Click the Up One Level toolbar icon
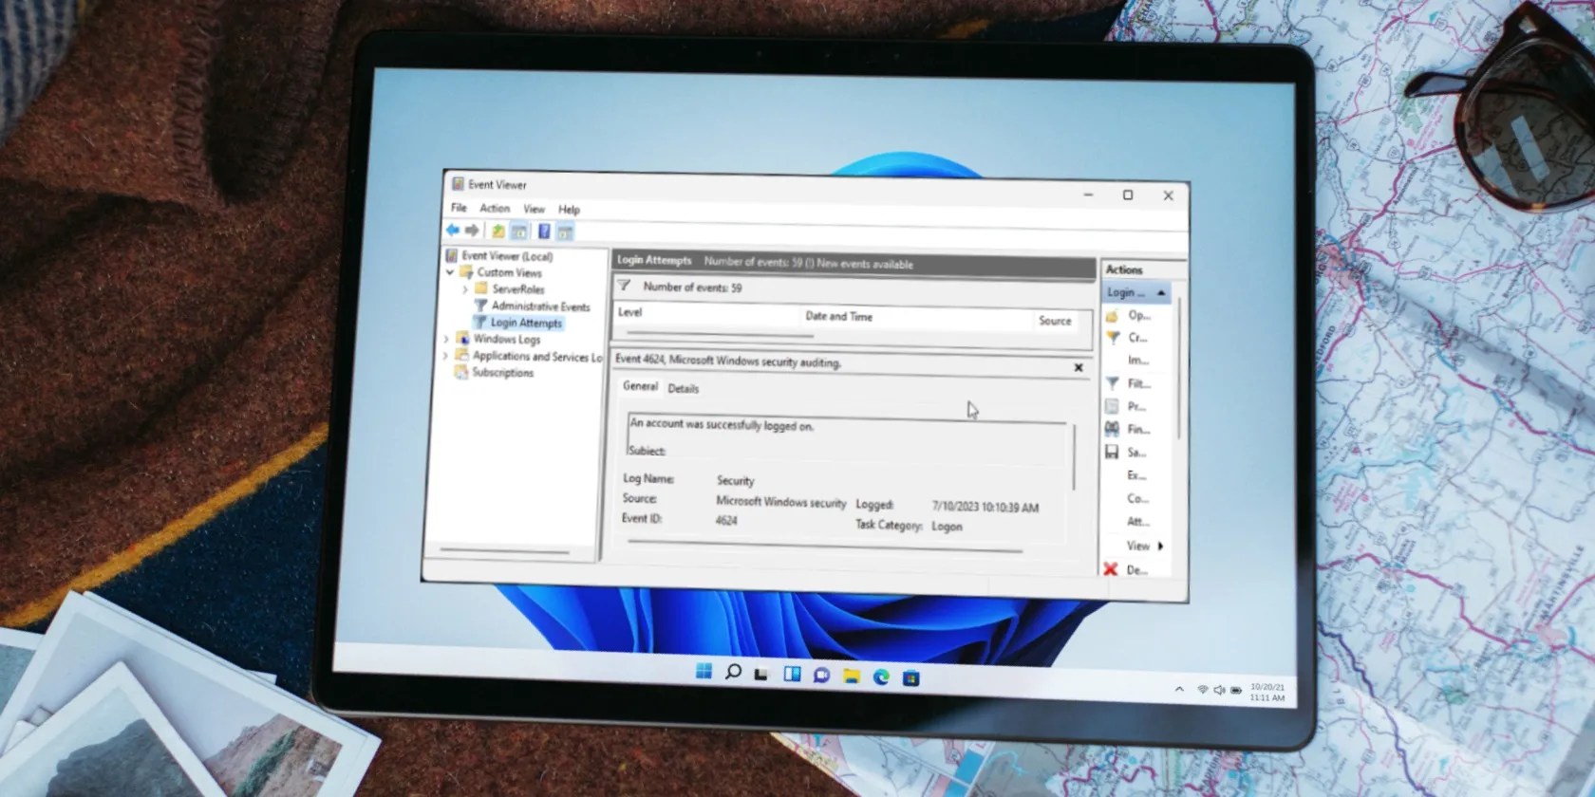The height and width of the screenshot is (797, 1595). (497, 231)
